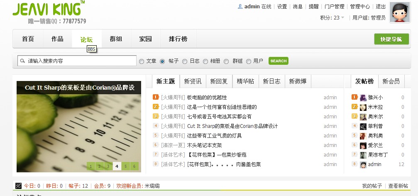Open 管理中心 link
This screenshot has width=418, height=196.
pyautogui.click(x=360, y=6)
